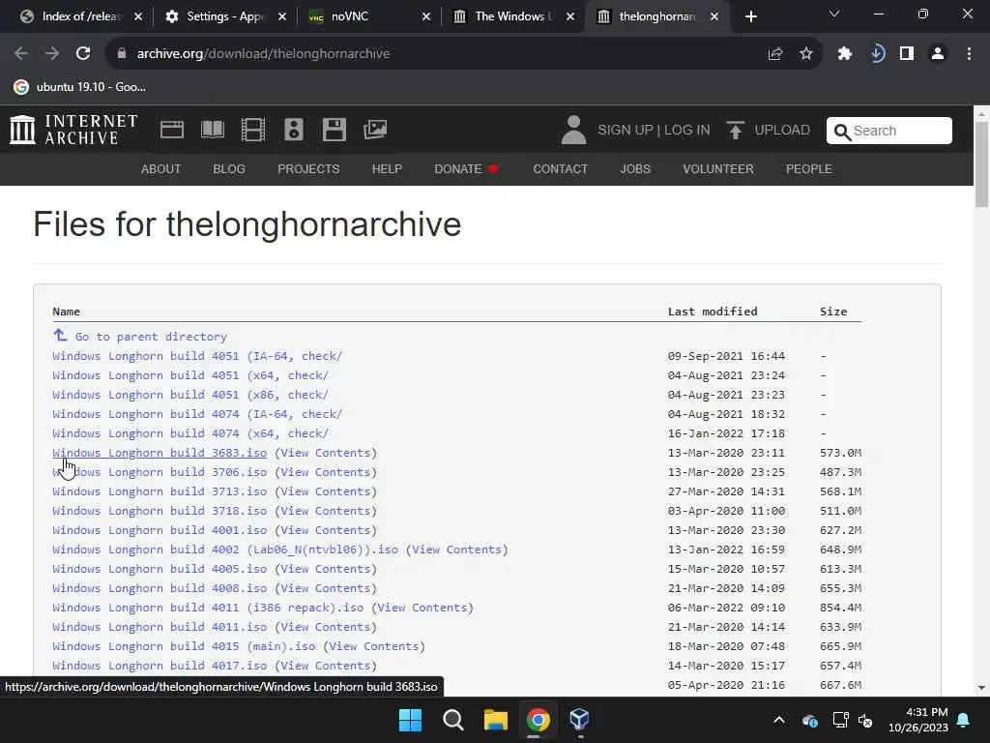This screenshot has height=743, width=990.
Task: Download Windows Longhorn build 3683.iso
Action: (160, 453)
